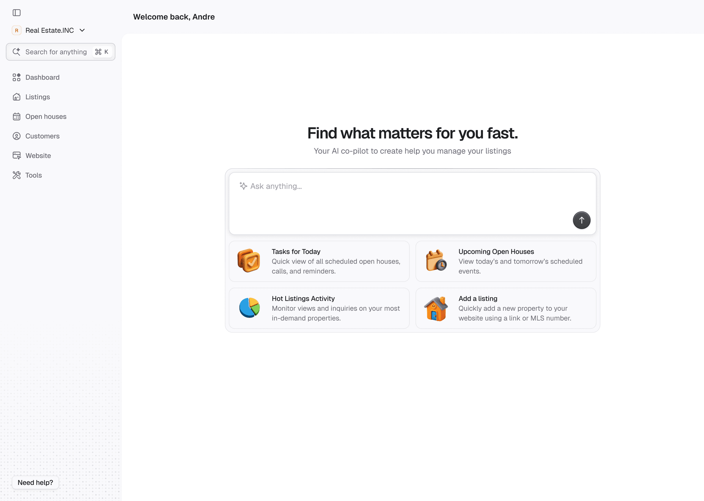
Task: Click the sparkle icon in the ask box
Action: [x=243, y=186]
